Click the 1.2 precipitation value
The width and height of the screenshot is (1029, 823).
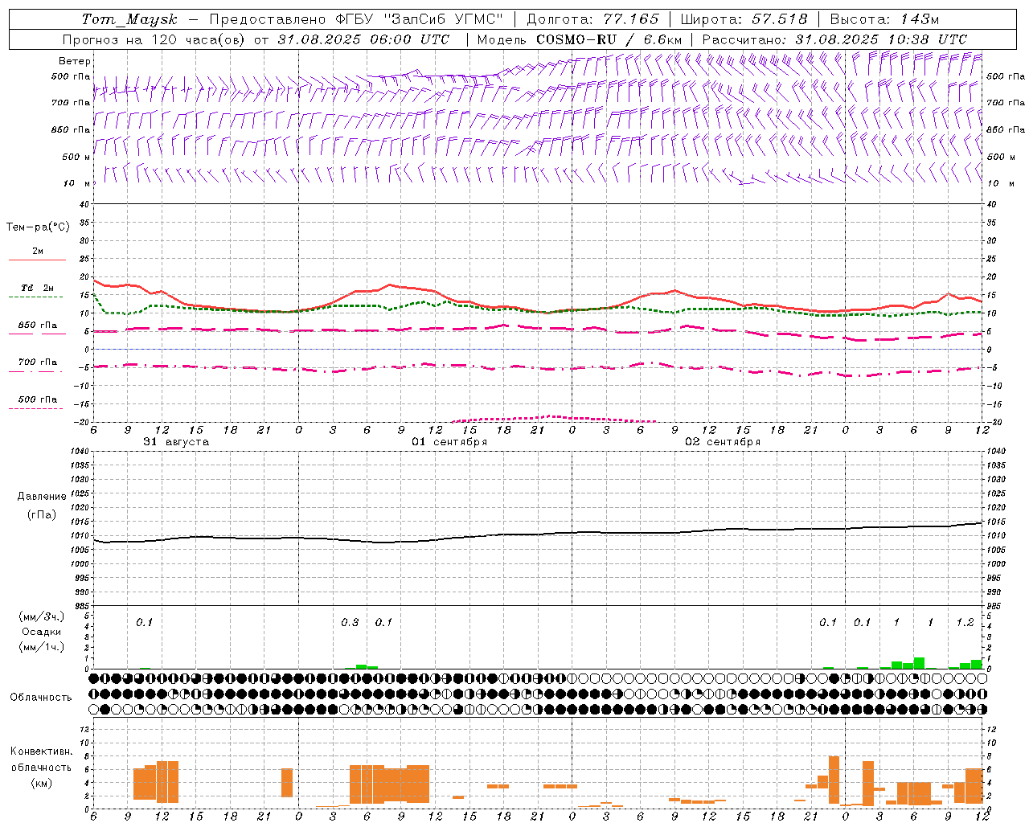coord(965,622)
